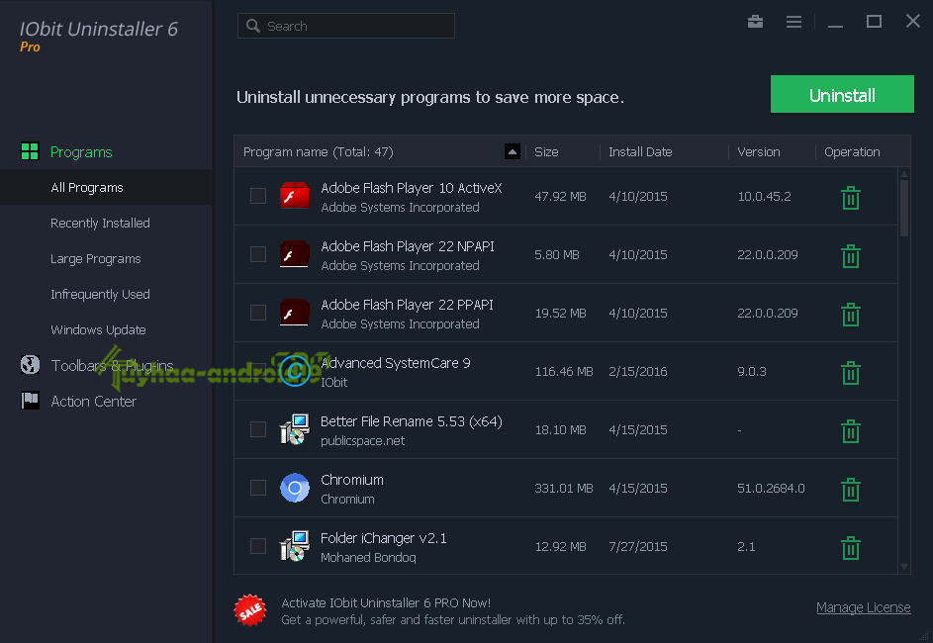Click the green Uninstall button

pyautogui.click(x=842, y=94)
